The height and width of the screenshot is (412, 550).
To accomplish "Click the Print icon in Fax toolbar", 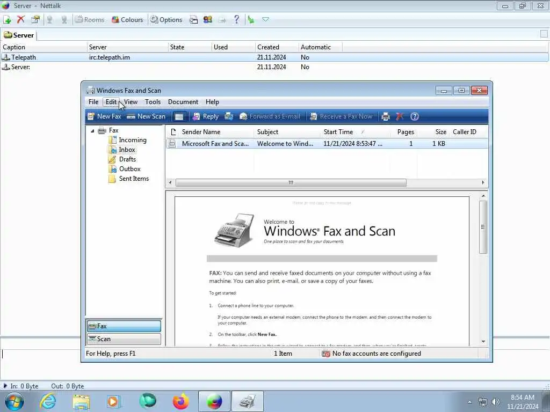I will [386, 116].
